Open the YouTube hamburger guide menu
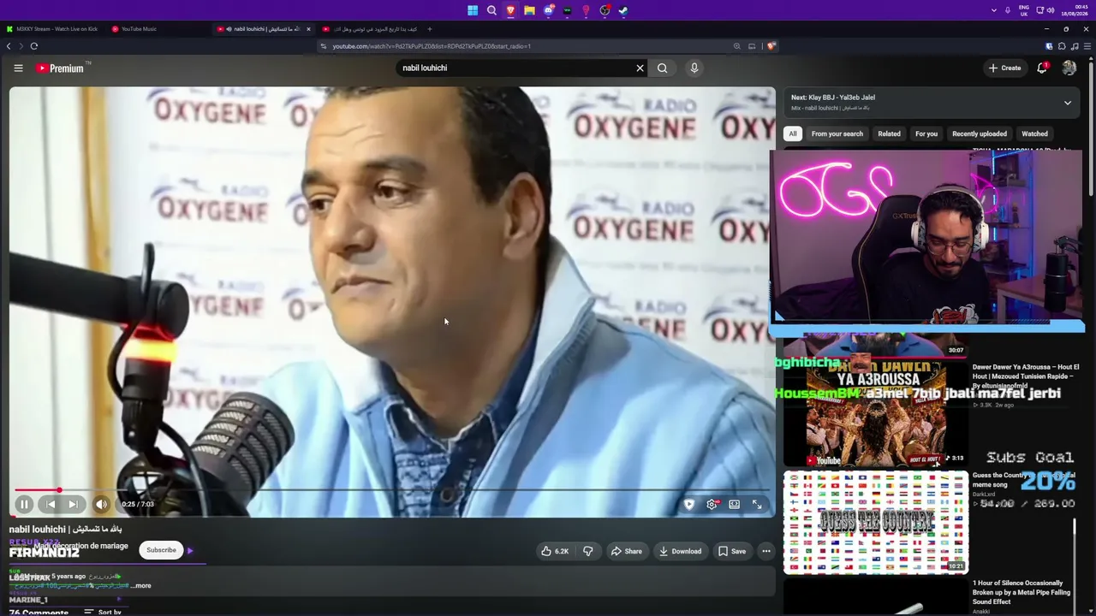Image resolution: width=1096 pixels, height=616 pixels. click(x=18, y=68)
